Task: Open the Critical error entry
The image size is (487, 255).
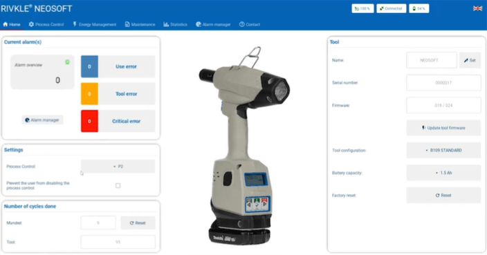Action: (x=127, y=121)
